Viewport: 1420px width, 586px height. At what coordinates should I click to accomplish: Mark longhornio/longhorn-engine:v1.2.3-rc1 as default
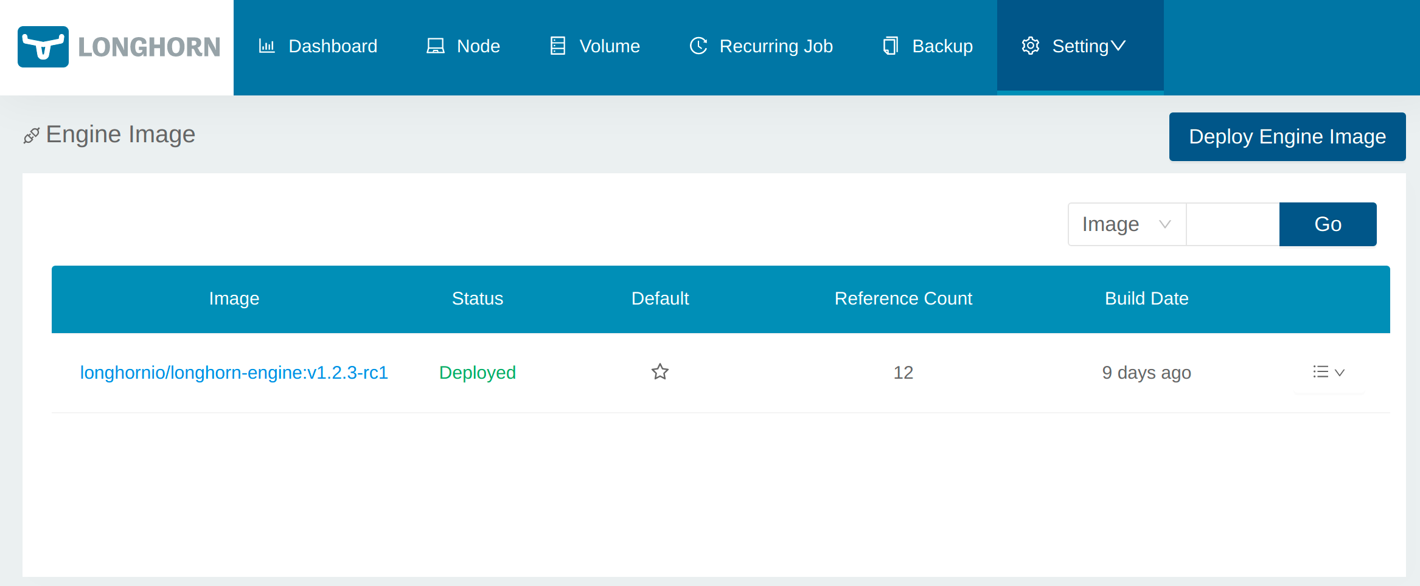[x=660, y=372]
